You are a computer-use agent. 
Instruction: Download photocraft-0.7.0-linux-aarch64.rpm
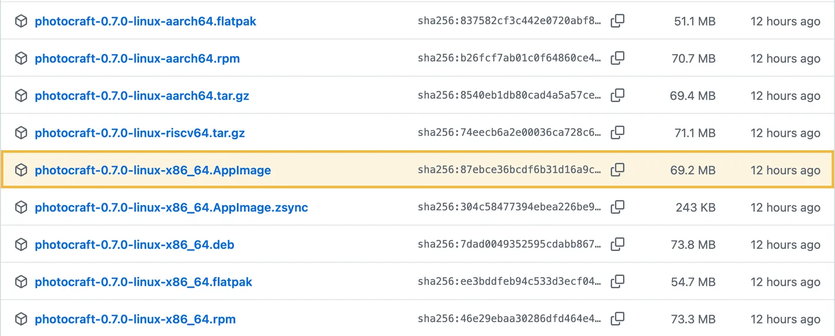pyautogui.click(x=137, y=58)
